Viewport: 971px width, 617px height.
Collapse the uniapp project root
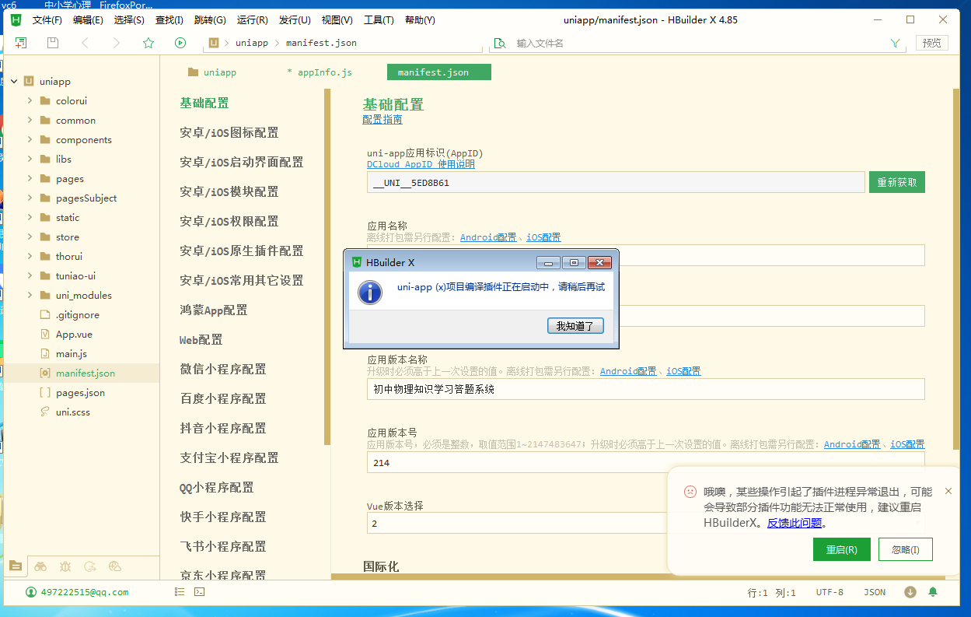tap(14, 82)
